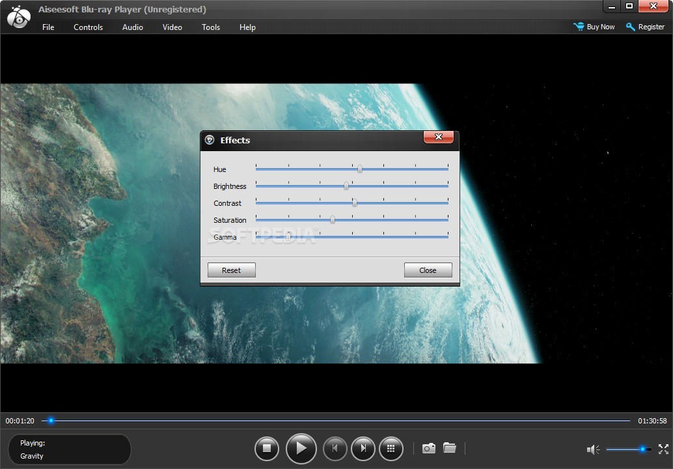Image resolution: width=673 pixels, height=469 pixels.
Task: Skip to the previous chapter
Action: click(335, 448)
